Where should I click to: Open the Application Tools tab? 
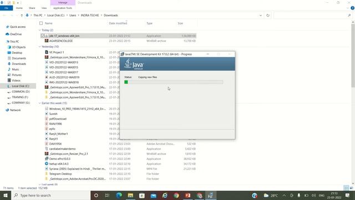63,8
